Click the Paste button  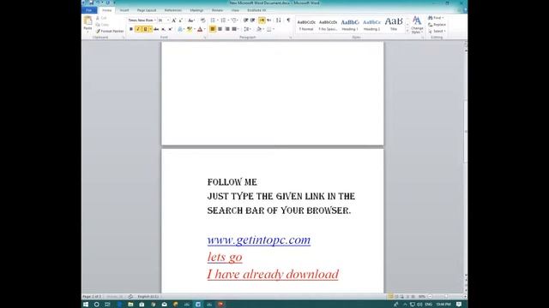click(87, 24)
